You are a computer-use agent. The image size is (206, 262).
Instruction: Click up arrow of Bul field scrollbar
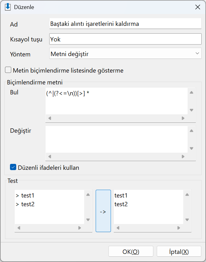tap(191, 93)
